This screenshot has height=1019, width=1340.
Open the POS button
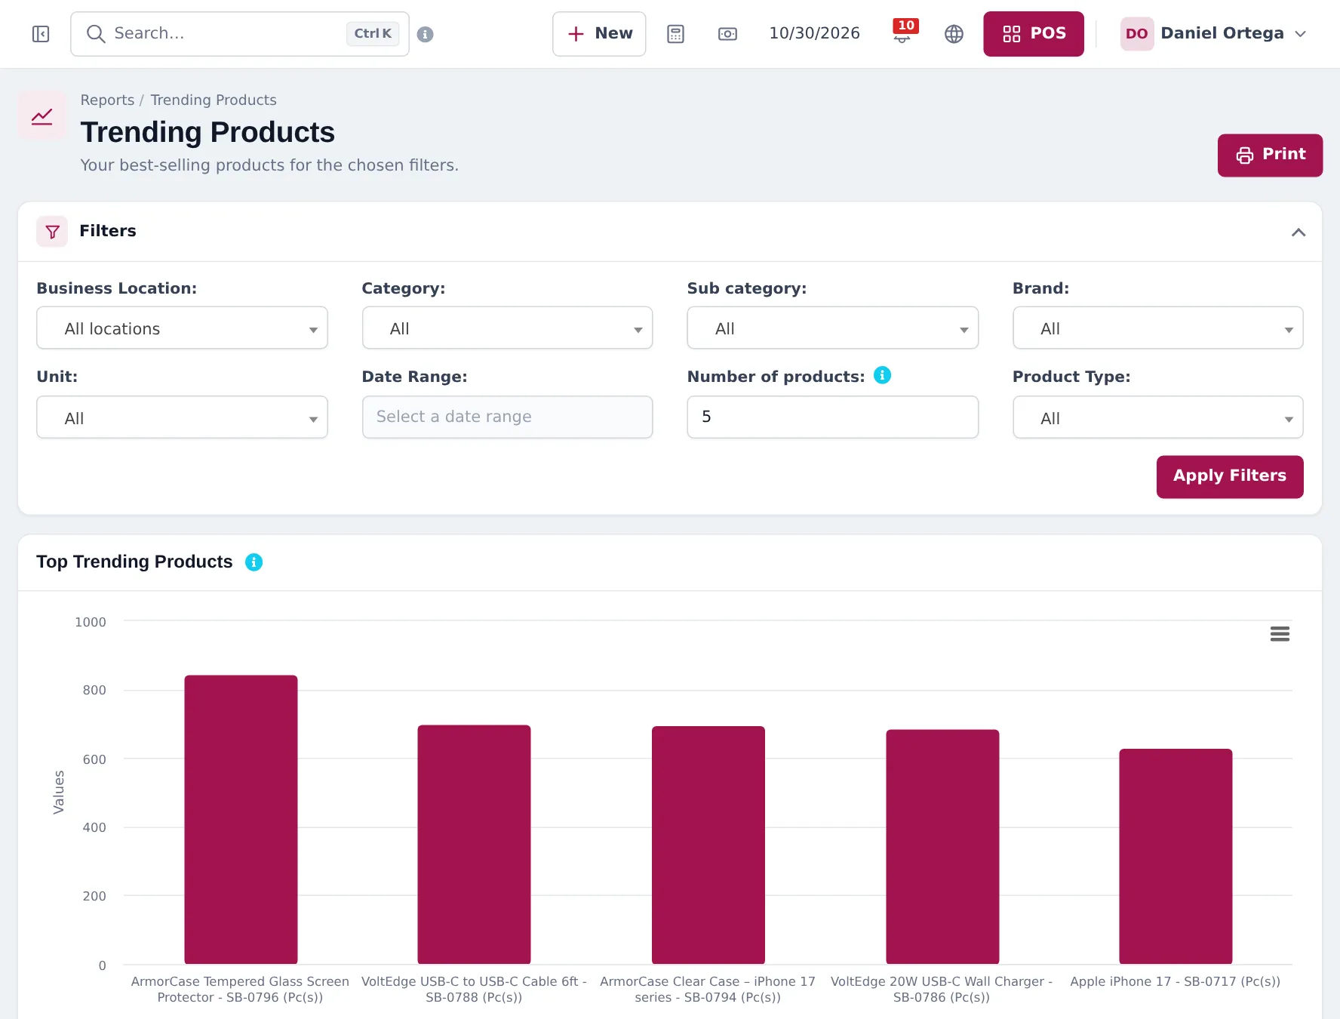(x=1033, y=34)
